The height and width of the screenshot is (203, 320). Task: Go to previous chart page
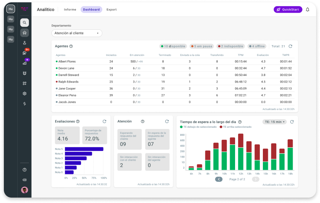coord(219,179)
